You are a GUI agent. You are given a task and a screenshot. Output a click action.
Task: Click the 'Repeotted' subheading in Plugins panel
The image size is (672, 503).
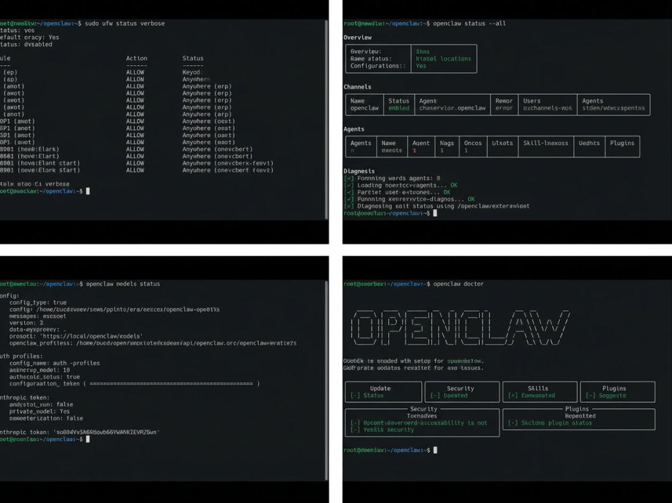click(x=580, y=416)
